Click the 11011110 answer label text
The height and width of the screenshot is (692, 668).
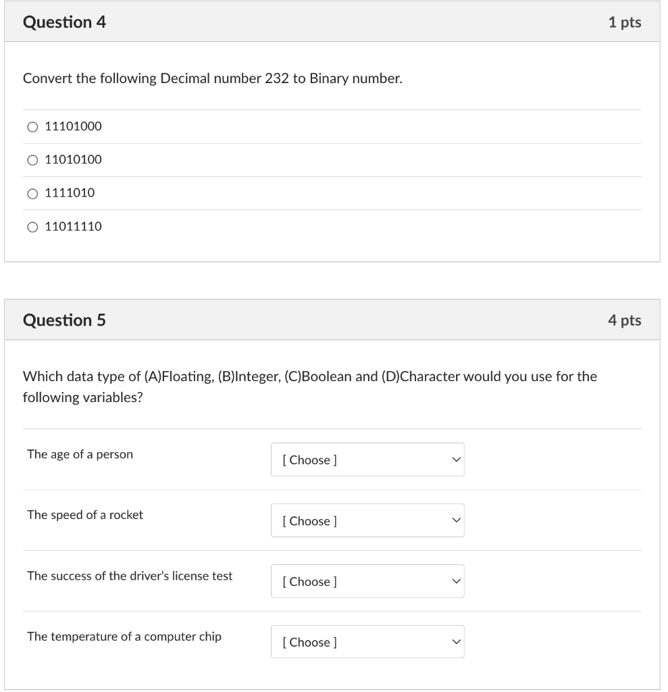tap(73, 226)
